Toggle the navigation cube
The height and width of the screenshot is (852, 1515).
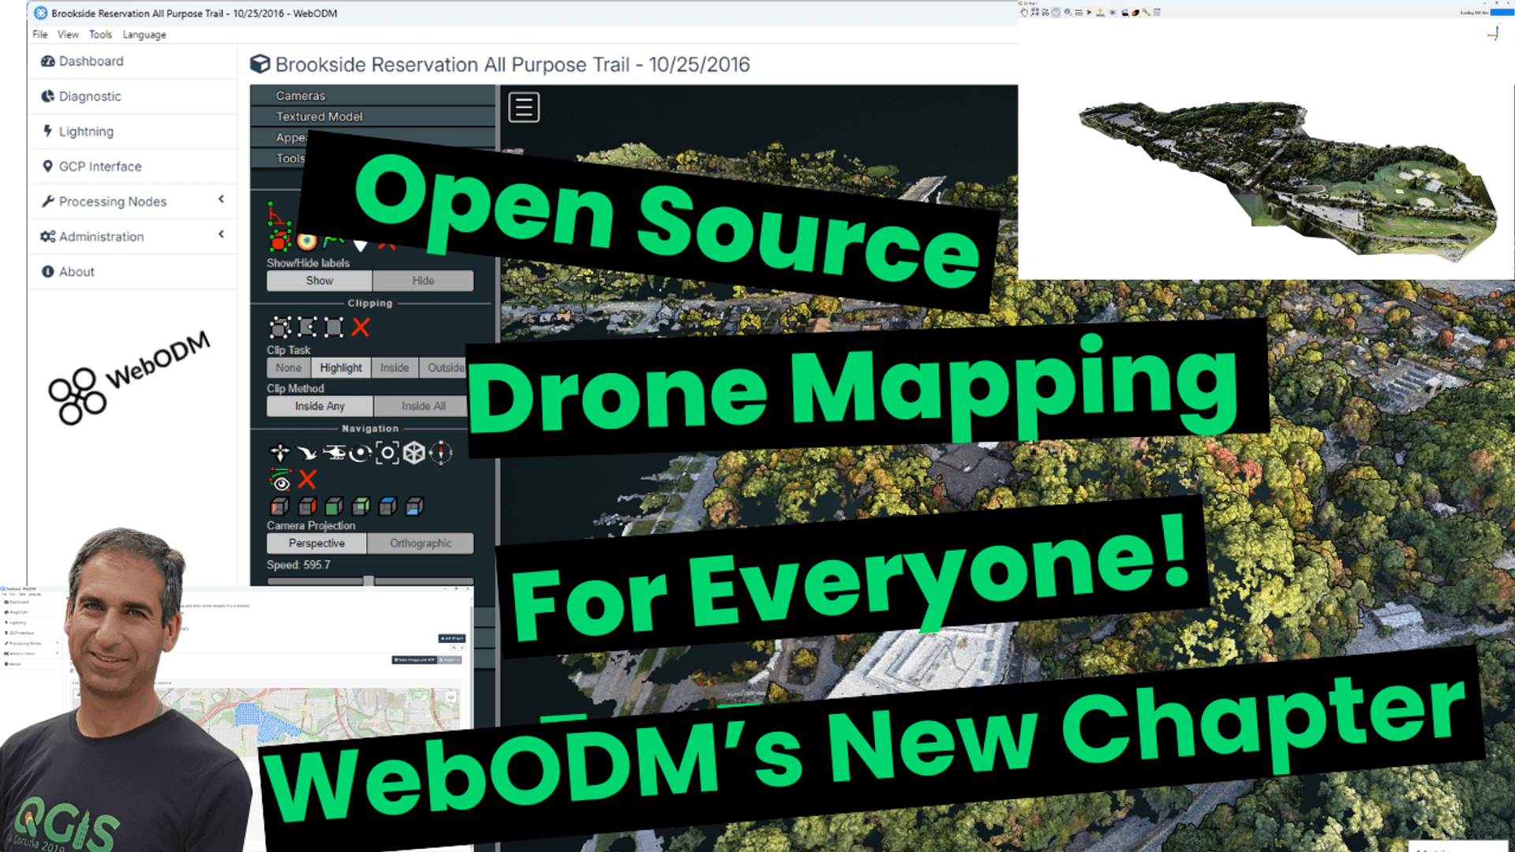414,453
